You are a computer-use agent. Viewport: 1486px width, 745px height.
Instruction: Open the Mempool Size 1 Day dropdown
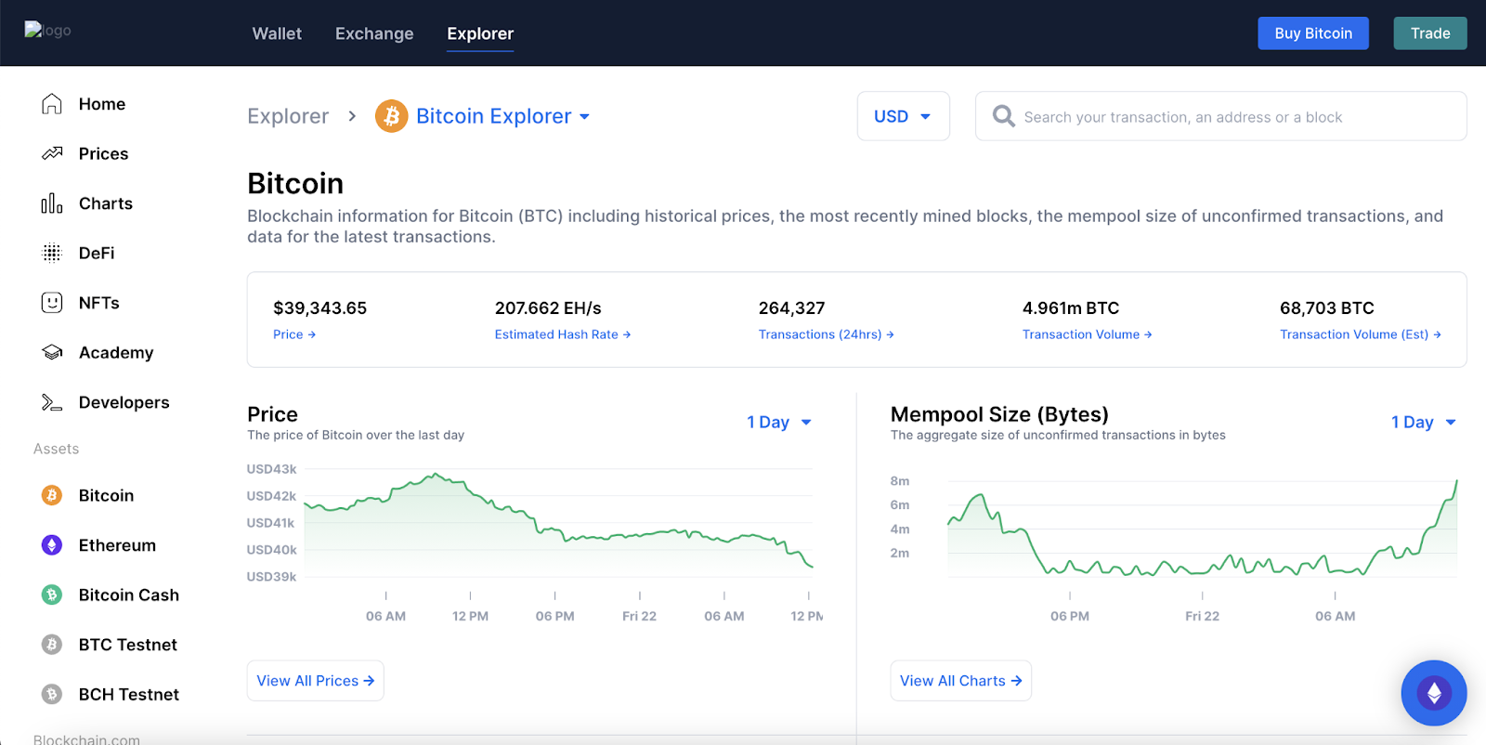(x=1424, y=422)
